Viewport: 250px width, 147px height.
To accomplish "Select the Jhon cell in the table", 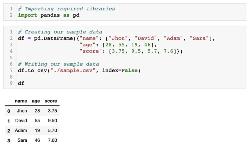I will [x=22, y=111].
